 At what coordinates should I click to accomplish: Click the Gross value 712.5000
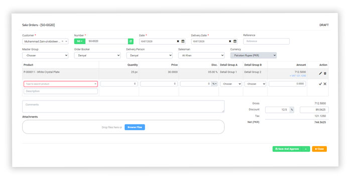(320, 103)
